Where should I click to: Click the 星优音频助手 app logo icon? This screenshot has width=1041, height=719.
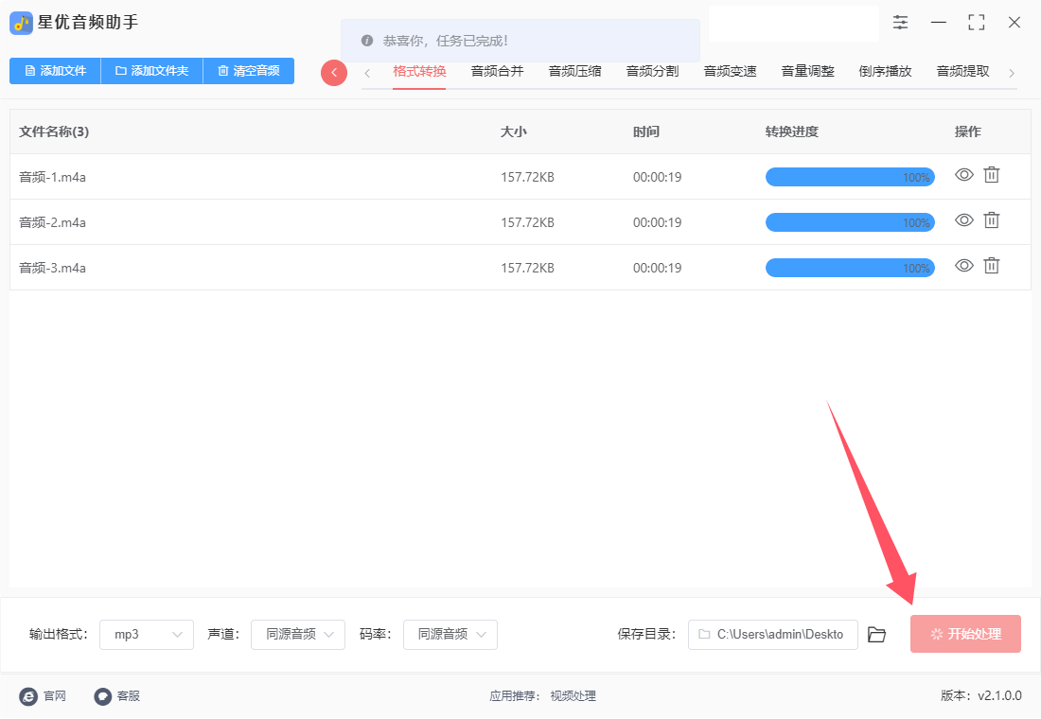[x=21, y=24]
